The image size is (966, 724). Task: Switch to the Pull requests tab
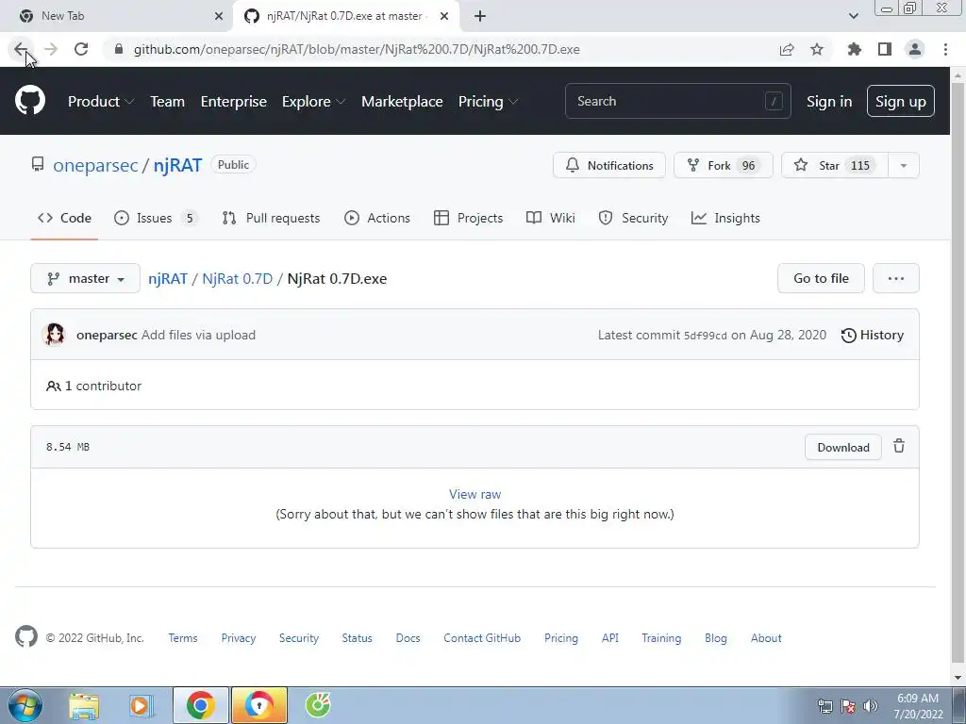(271, 218)
